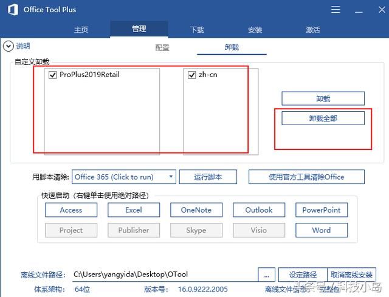
Task: Click the 离线文件路径 label
Action: (43, 275)
